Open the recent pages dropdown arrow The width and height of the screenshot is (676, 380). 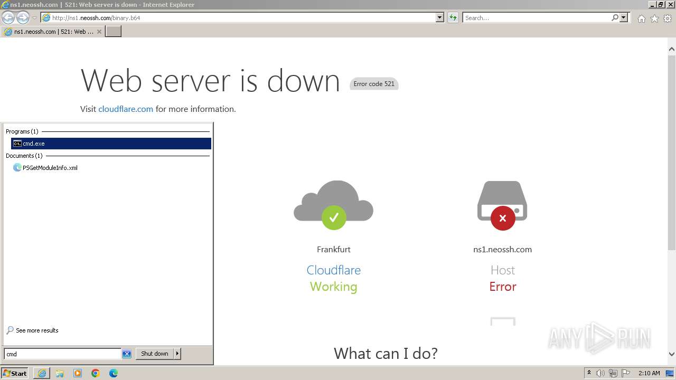tap(34, 18)
